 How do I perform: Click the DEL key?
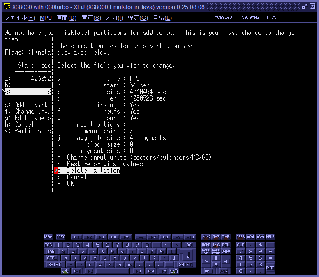coord(226,245)
